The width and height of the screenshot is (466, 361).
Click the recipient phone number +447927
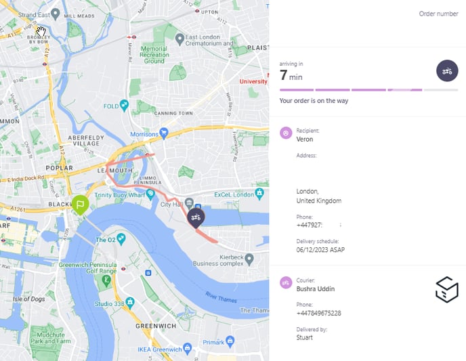pos(309,225)
